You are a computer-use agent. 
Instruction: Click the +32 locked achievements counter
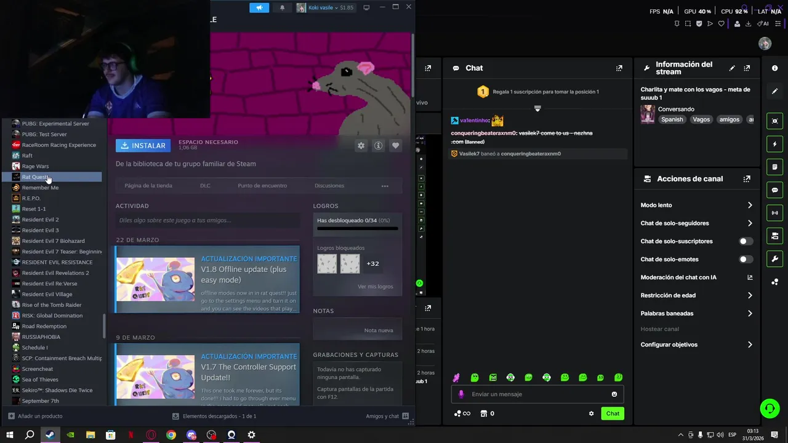tap(372, 263)
